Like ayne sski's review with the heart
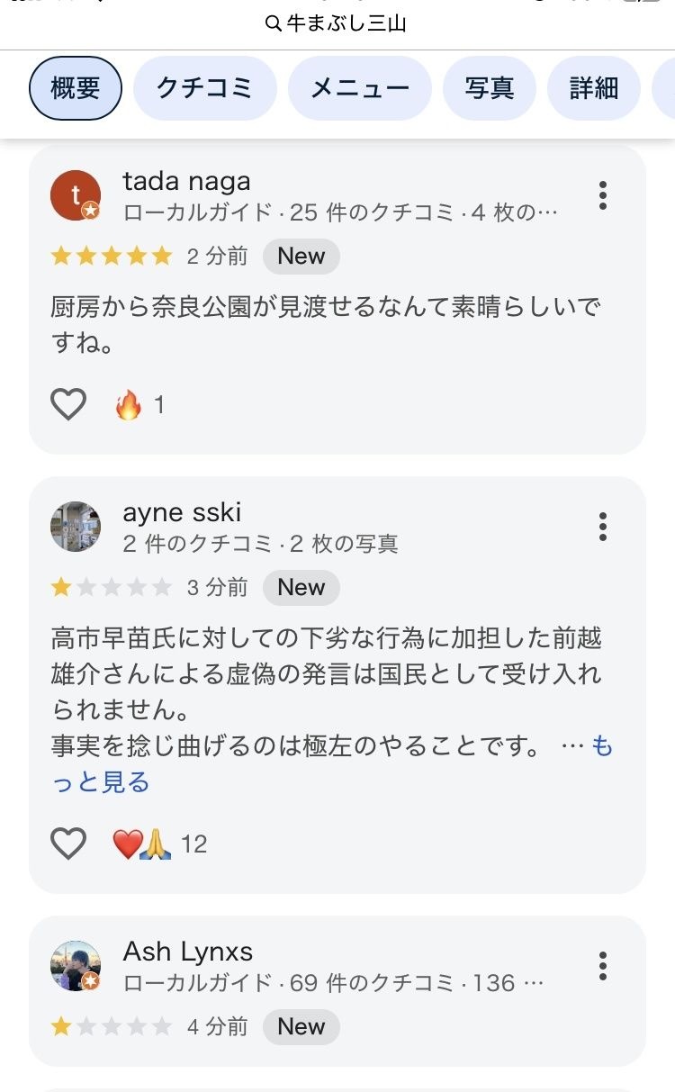The width and height of the screenshot is (675, 1092). (x=68, y=844)
